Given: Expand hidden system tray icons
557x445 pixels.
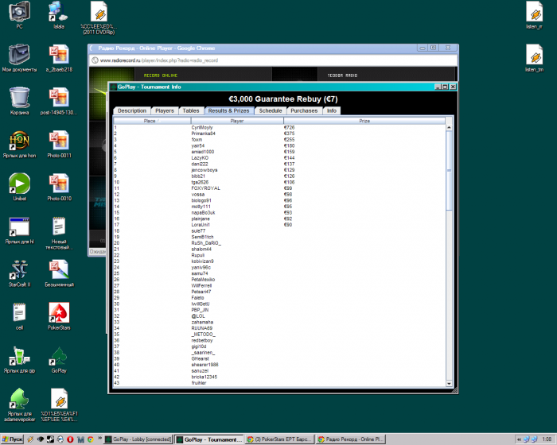Looking at the screenshot, I should point(519,439).
